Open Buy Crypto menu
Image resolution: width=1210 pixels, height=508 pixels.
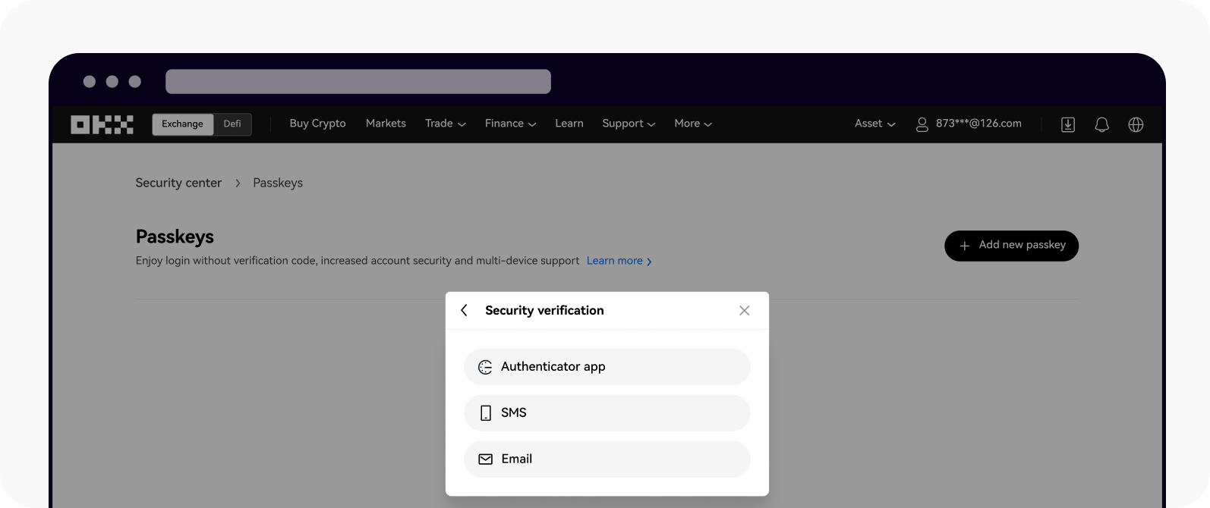tap(317, 124)
